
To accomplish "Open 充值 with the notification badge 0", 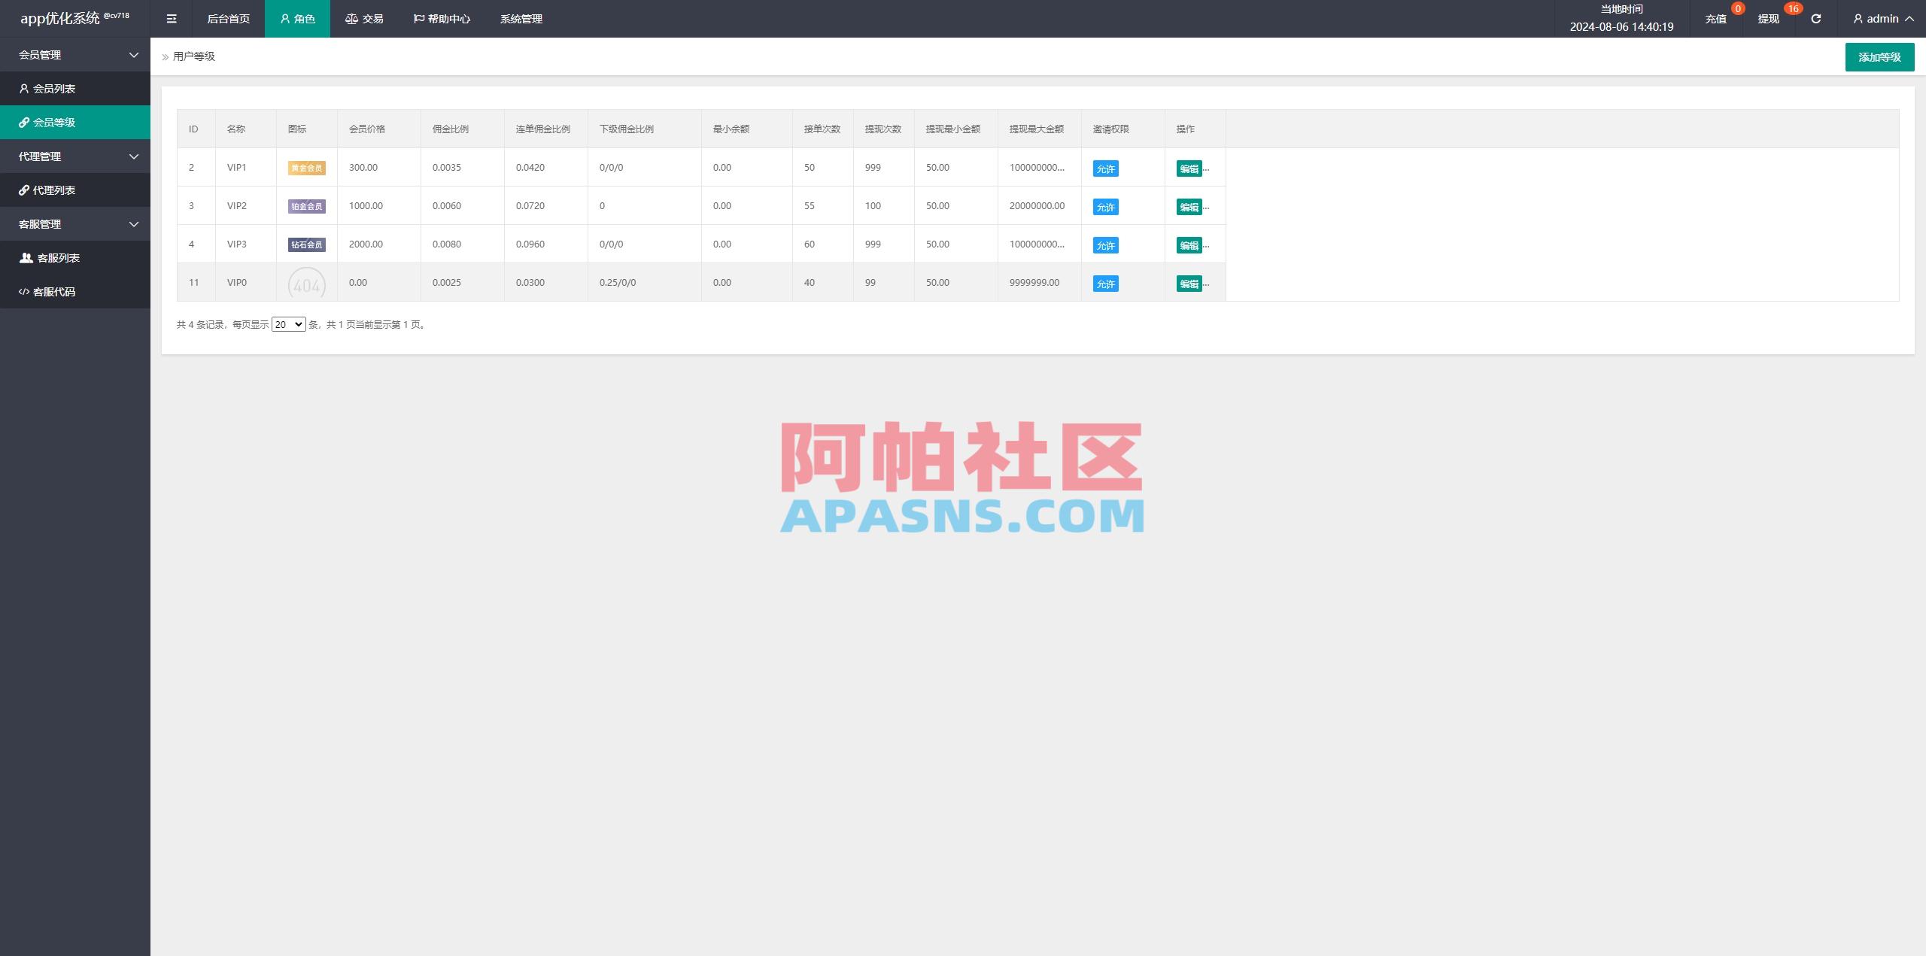I will (x=1716, y=18).
